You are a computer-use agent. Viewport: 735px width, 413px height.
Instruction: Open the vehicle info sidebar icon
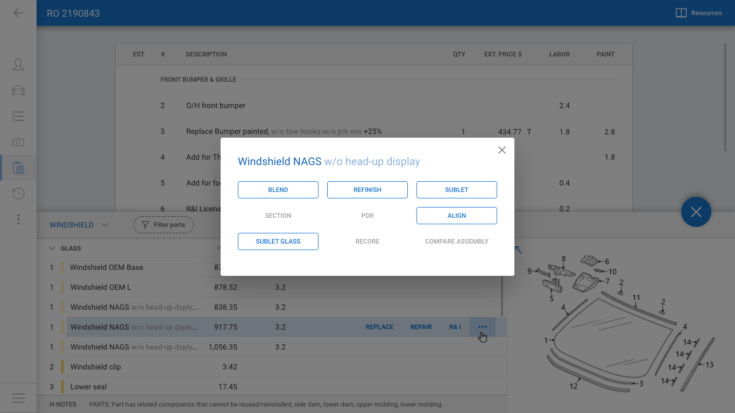[18, 90]
